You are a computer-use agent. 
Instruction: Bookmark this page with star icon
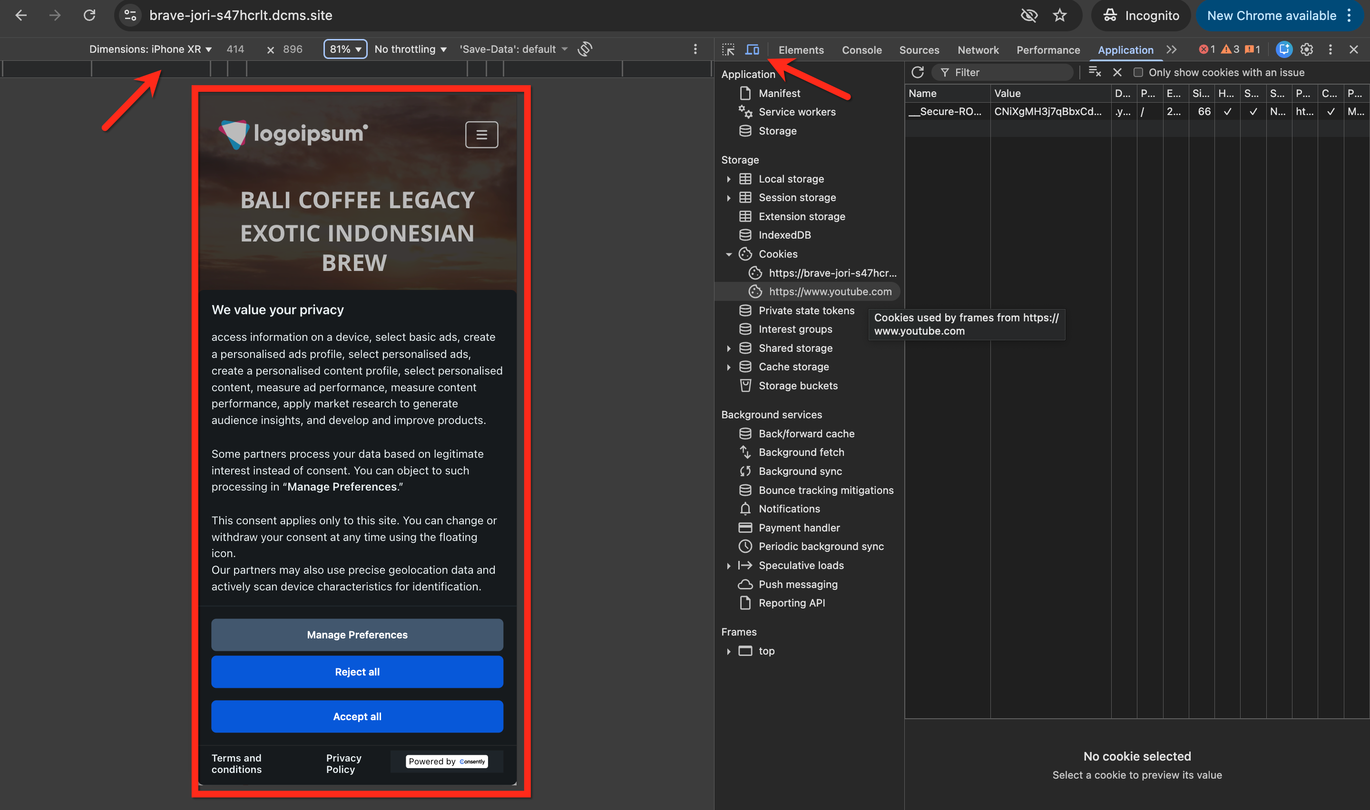1060,15
